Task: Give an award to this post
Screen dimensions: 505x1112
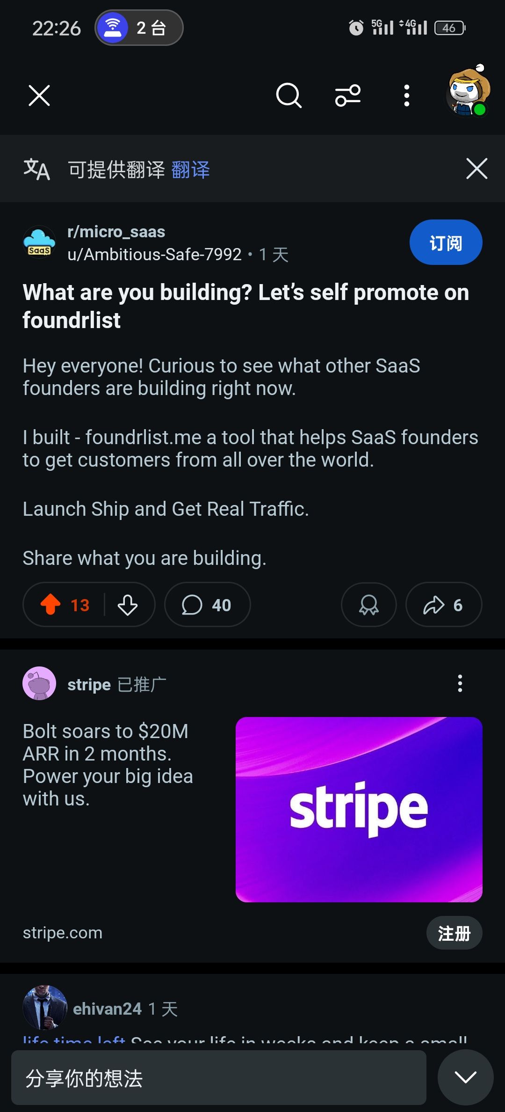Action: click(368, 605)
